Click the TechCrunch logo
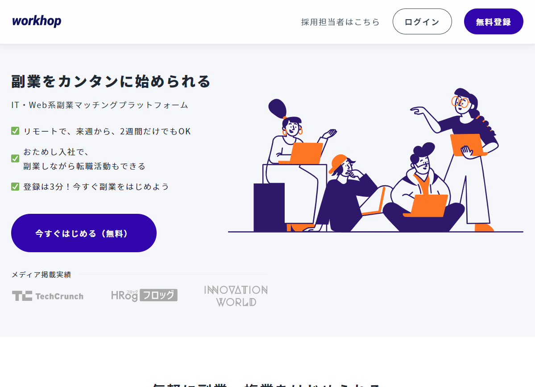535x387 pixels. tap(48, 296)
